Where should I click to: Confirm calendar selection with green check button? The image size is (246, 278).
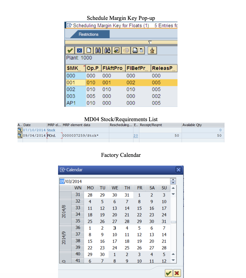168,273
